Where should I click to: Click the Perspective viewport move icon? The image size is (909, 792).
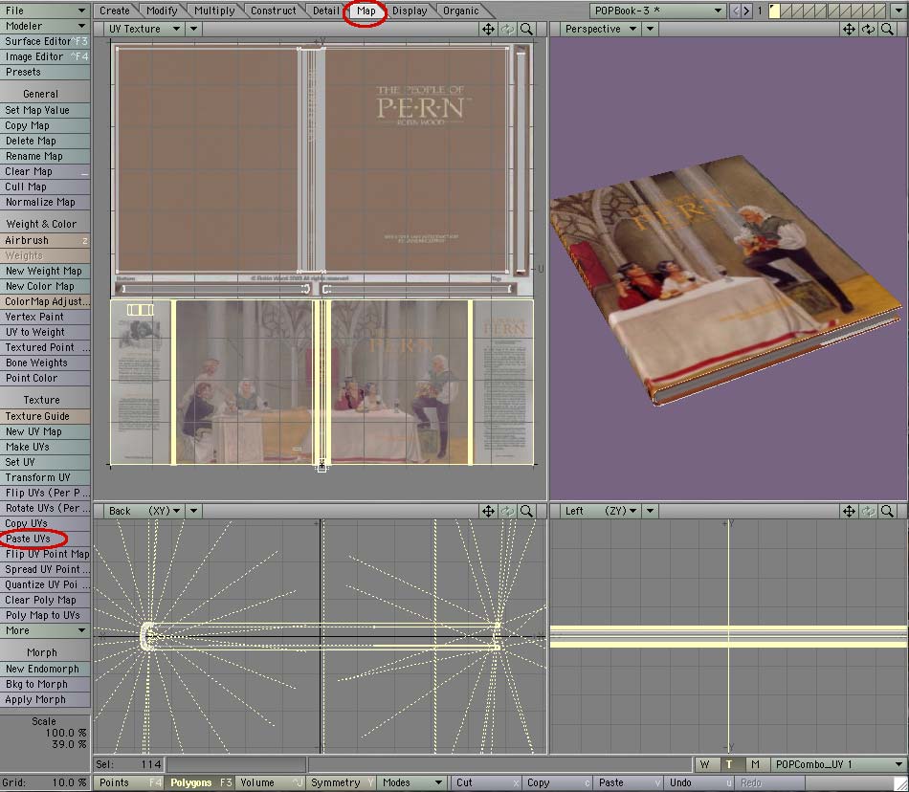pos(849,29)
